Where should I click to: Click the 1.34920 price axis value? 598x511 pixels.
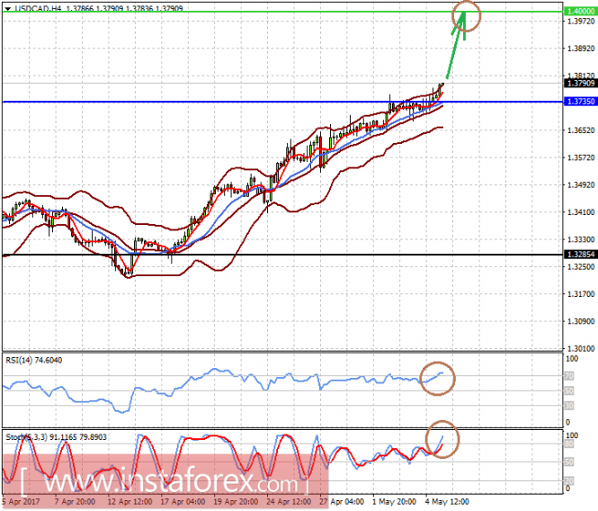[581, 185]
